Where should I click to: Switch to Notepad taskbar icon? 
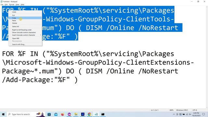coord(96,114)
